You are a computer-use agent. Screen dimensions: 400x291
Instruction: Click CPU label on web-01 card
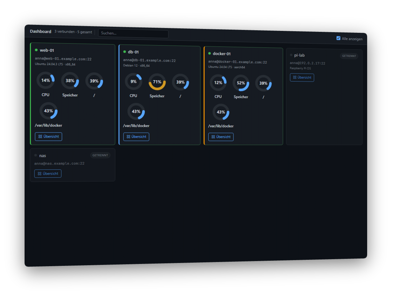[x=46, y=95]
